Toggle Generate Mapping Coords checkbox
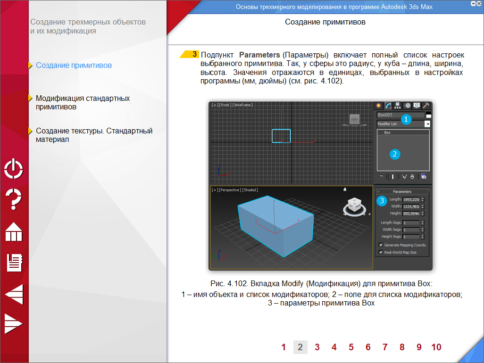The height and width of the screenshot is (363, 484). (x=381, y=245)
